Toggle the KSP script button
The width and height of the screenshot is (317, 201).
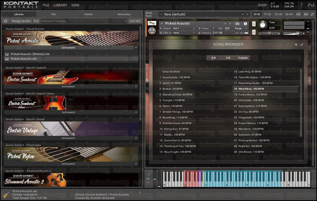[x=298, y=14]
